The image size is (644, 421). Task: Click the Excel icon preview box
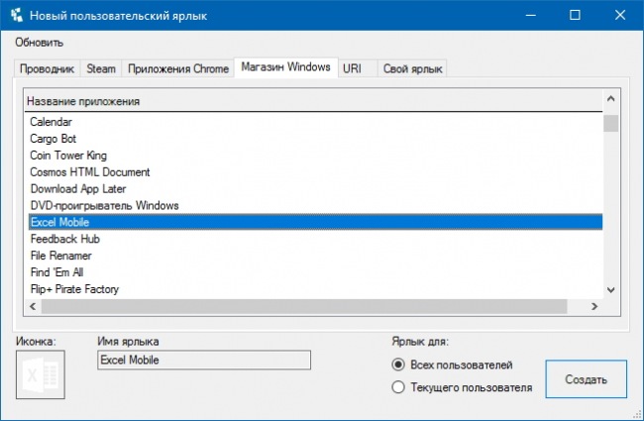coord(41,374)
